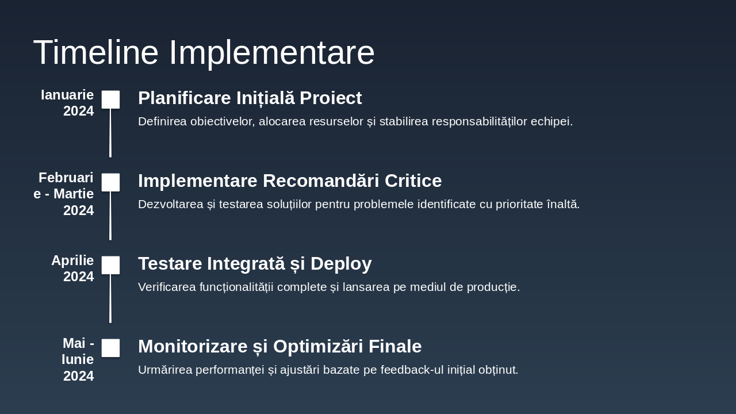The width and height of the screenshot is (736, 414).
Task: Click the description starting with Urmărirea performanței
Action: point(328,370)
